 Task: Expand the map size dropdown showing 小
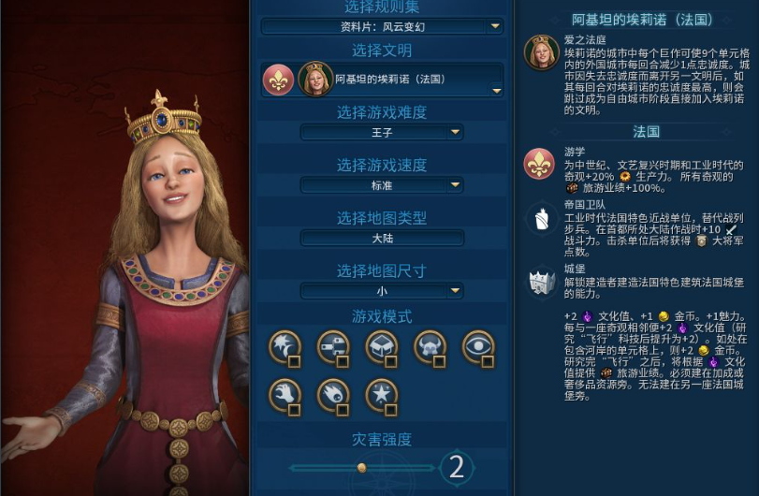(382, 291)
